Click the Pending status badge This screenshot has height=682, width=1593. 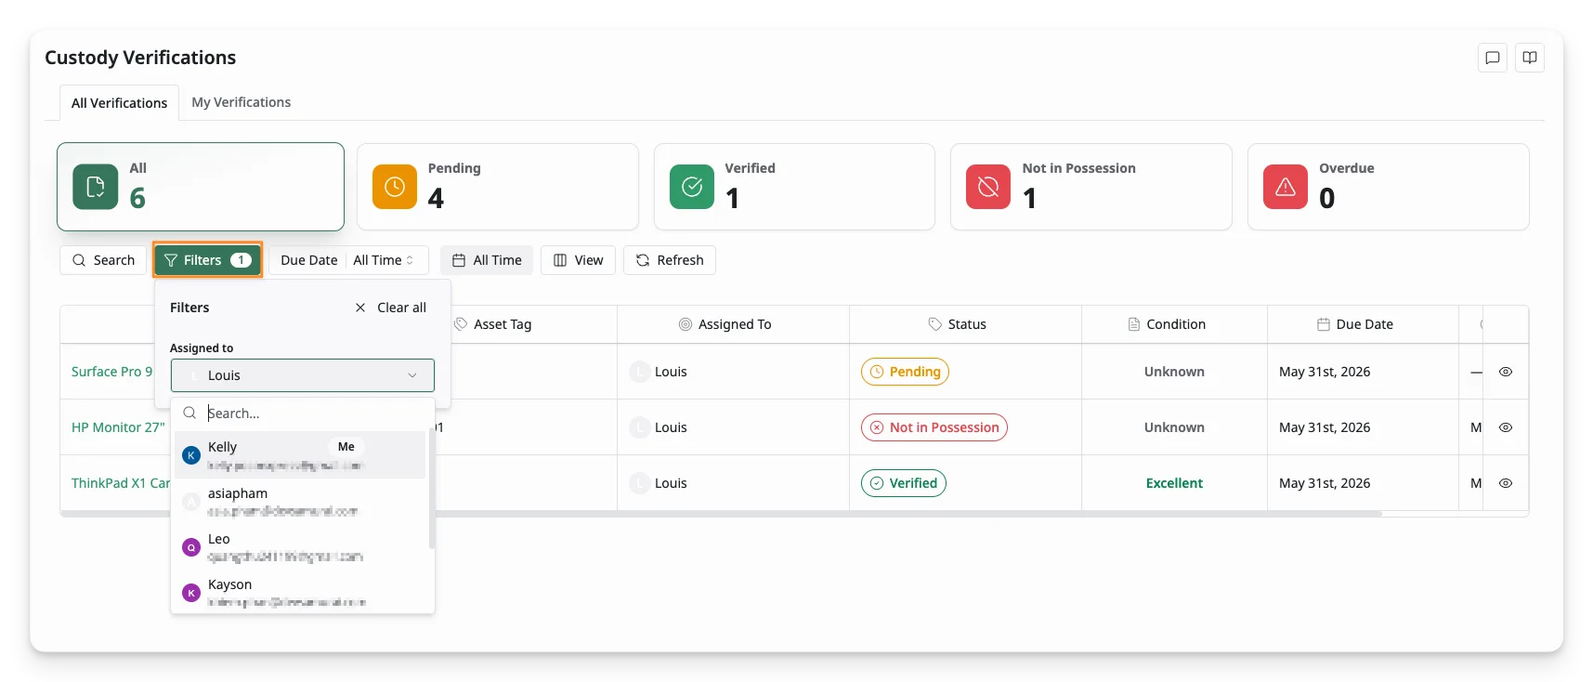[x=905, y=372]
